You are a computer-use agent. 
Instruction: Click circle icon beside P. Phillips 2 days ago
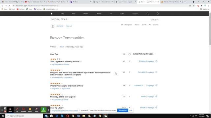point(156,61)
